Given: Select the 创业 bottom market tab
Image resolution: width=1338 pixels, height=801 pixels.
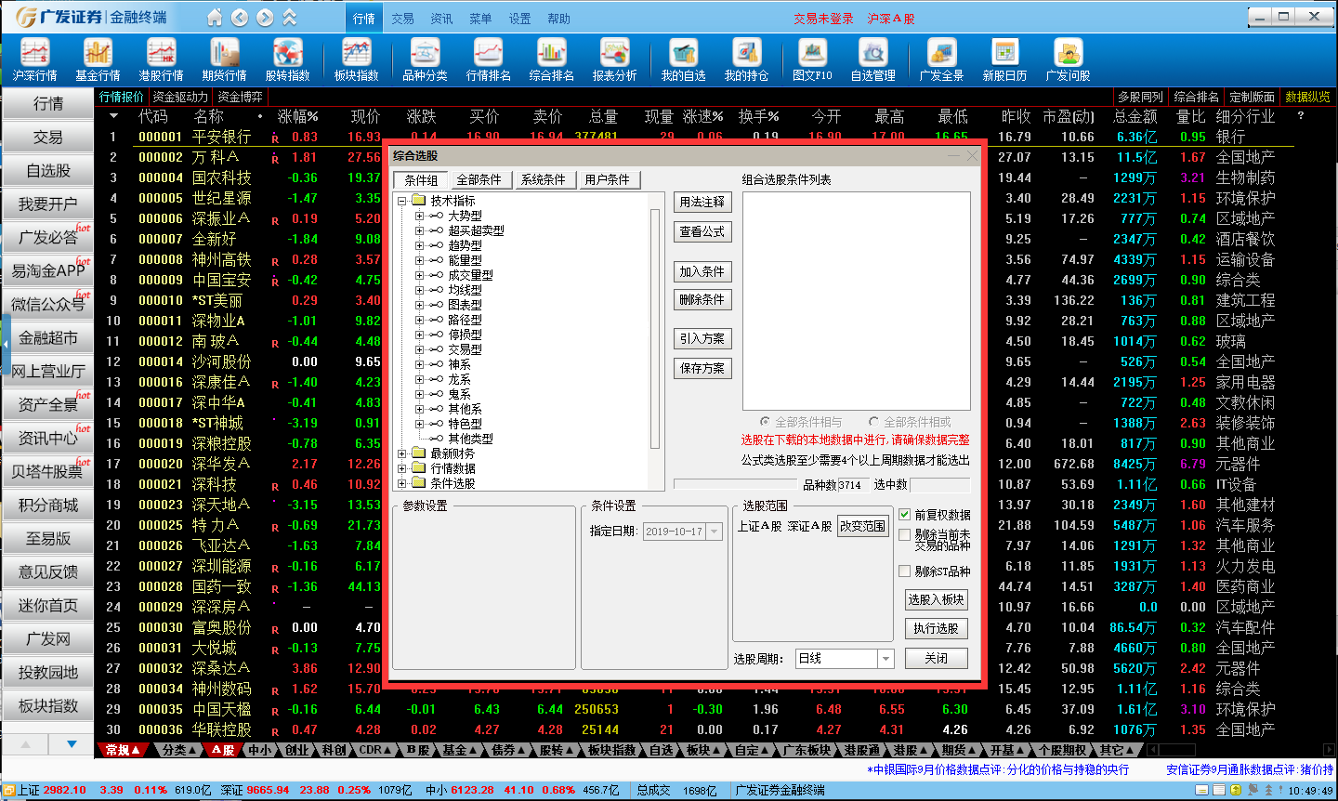Looking at the screenshot, I should 296,750.
